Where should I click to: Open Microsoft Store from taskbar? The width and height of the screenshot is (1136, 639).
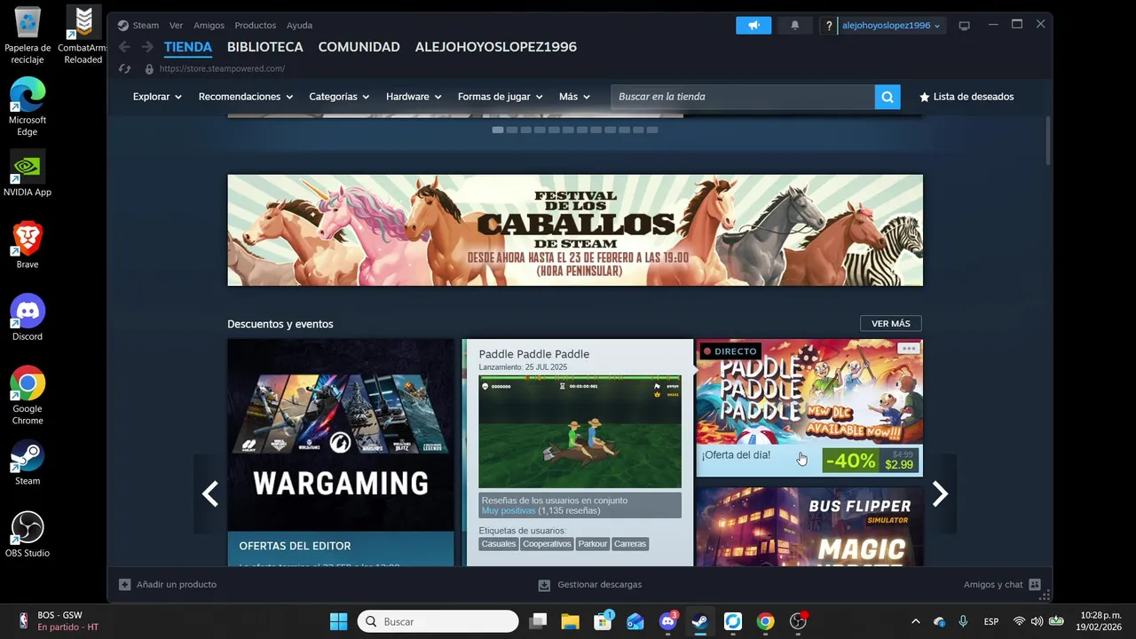point(603,621)
